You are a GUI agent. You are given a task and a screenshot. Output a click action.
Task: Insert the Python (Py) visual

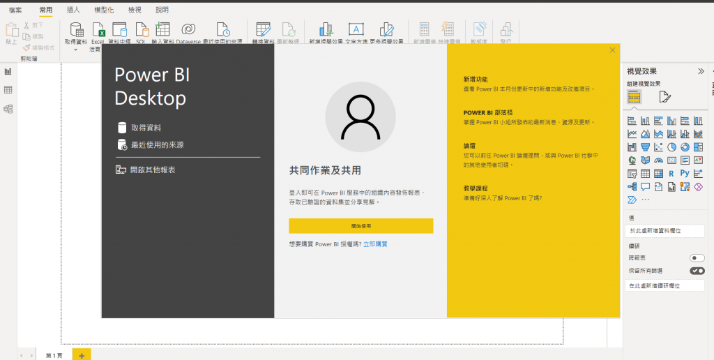click(x=685, y=173)
